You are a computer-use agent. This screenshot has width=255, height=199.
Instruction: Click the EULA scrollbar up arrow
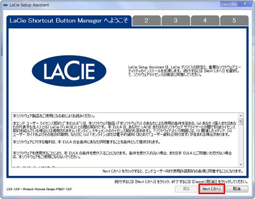241,116
